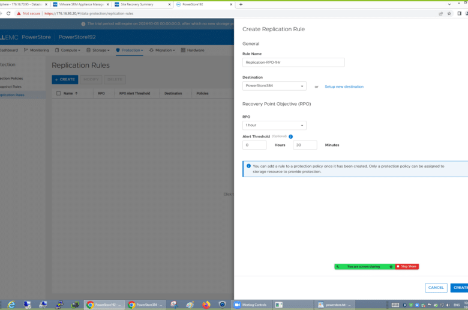Open Protection Policies in sidebar
This screenshot has width=468, height=310.
(x=11, y=78)
